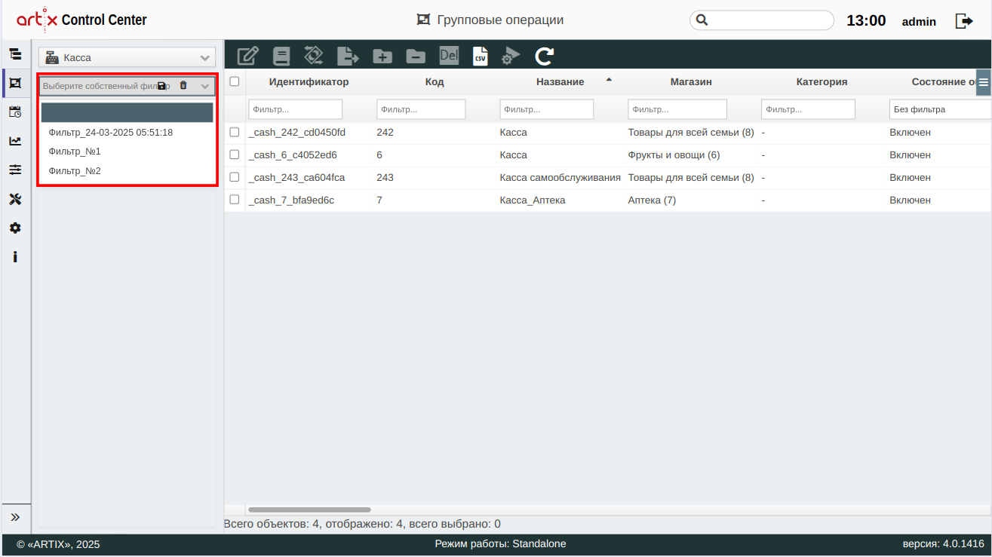
Task: Click the edit pencil toolbar icon
Action: point(247,56)
